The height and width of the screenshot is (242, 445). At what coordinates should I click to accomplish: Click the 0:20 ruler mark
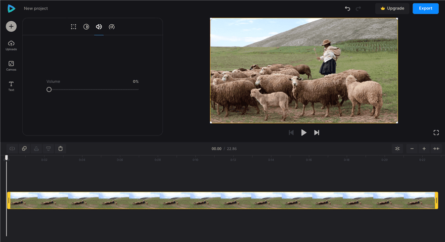[384, 160]
